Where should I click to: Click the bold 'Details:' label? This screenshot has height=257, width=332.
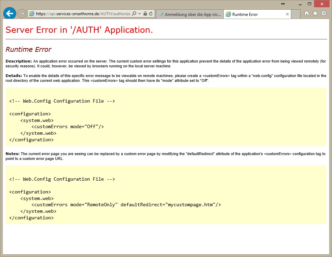(x=14, y=76)
